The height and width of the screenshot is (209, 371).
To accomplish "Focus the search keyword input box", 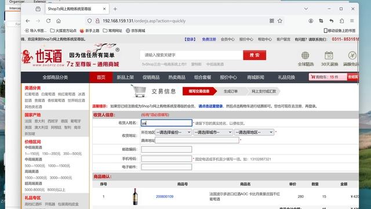I will point(192,55).
